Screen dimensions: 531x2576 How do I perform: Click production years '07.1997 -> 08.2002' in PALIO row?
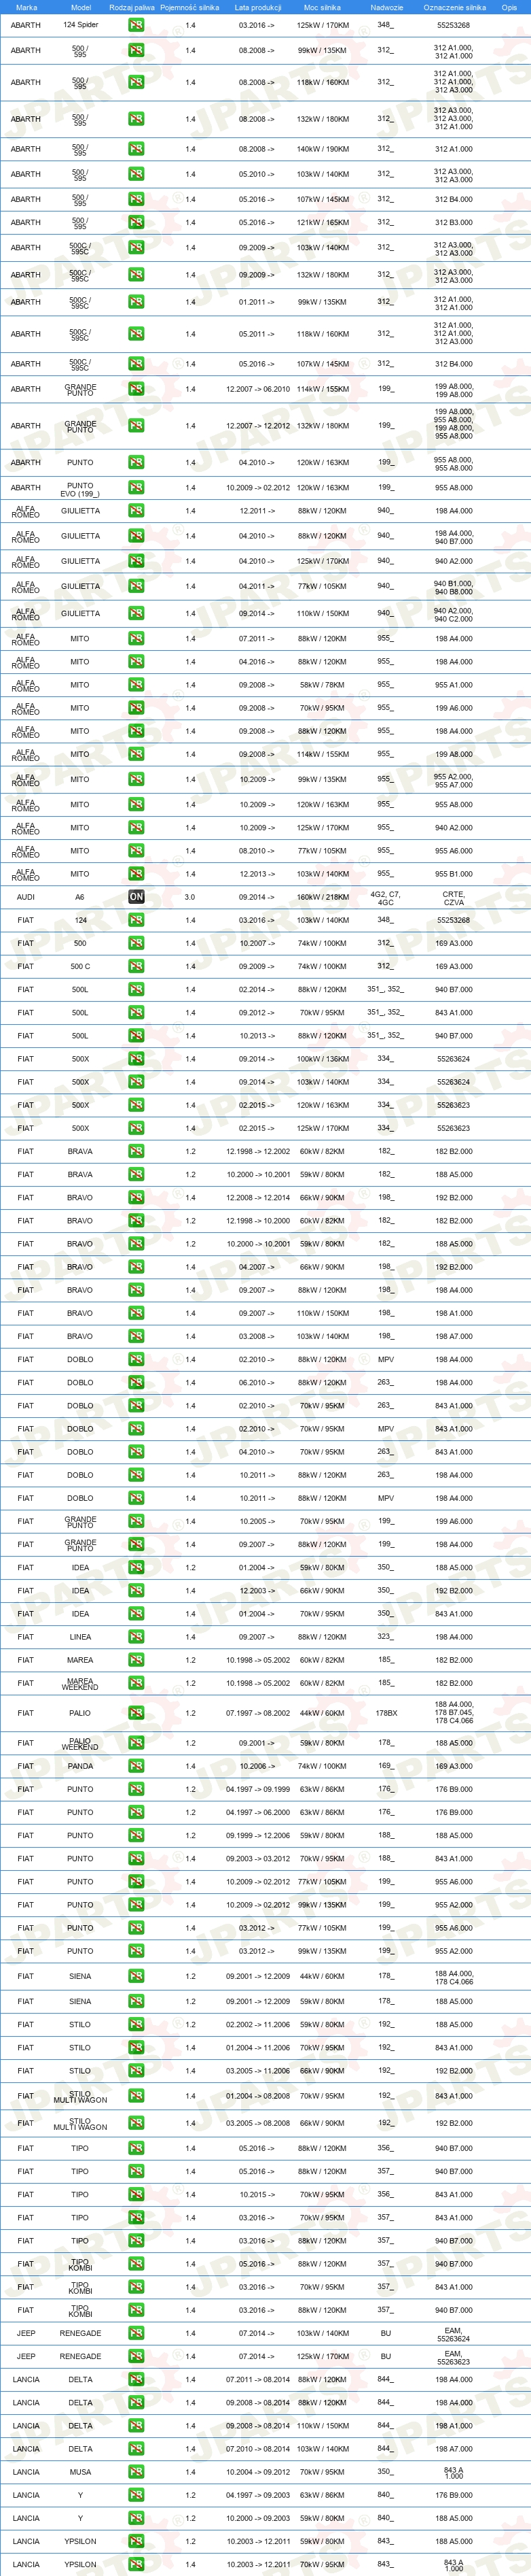click(257, 1713)
